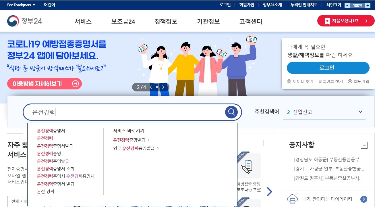The width and height of the screenshot is (375, 207).
Task: Click 비밀번호 찾기 link
Action: coord(331,81)
